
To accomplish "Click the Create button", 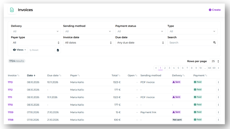I will pos(215,10).
